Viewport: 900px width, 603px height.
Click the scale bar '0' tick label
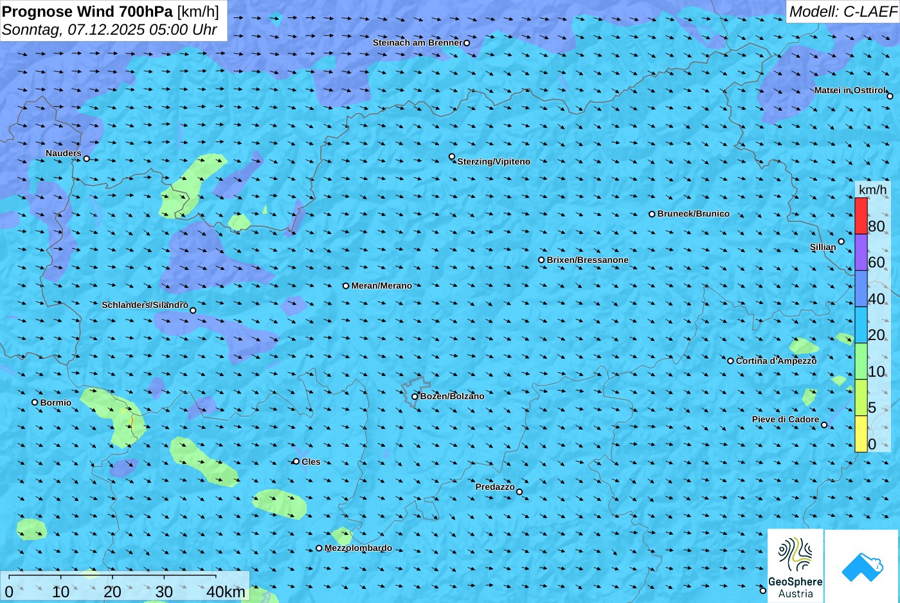(x=9, y=592)
